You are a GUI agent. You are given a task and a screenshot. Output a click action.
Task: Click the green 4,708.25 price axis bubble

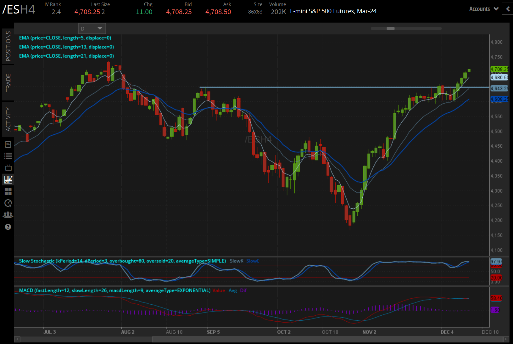499,69
